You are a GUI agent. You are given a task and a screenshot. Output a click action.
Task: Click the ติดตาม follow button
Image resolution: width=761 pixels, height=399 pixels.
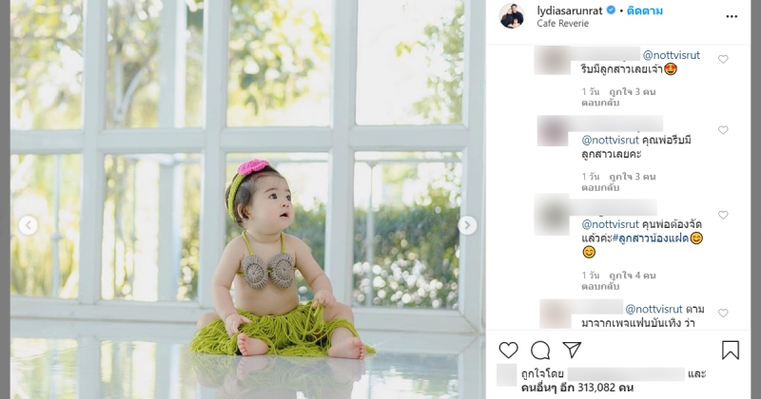pos(645,10)
